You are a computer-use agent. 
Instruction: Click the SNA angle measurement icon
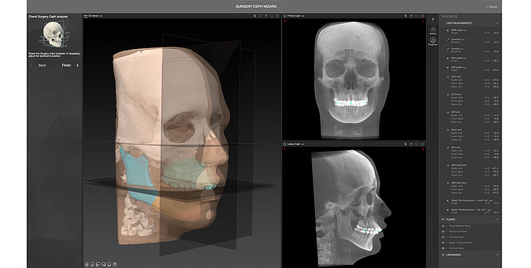pos(447,59)
